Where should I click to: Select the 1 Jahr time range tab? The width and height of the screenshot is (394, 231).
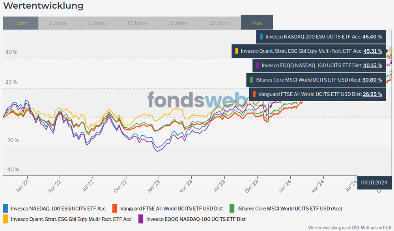coord(21,23)
